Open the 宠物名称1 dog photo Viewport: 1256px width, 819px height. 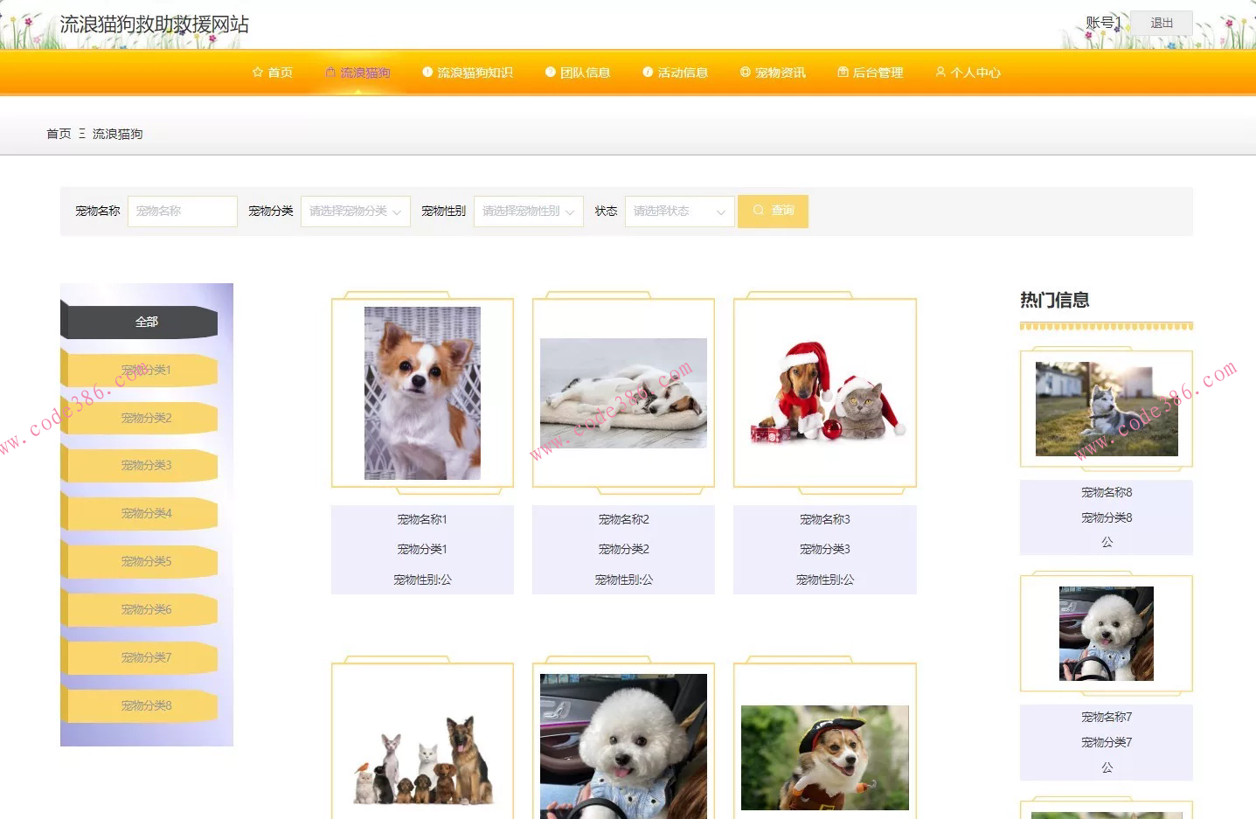click(422, 392)
